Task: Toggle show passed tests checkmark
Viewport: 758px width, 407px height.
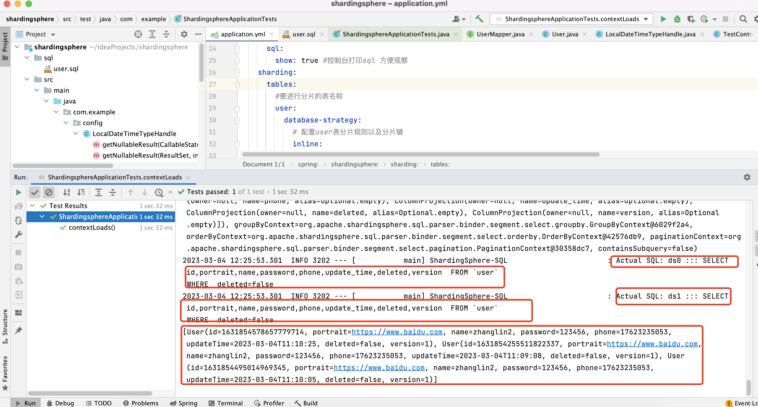Action: [35, 192]
